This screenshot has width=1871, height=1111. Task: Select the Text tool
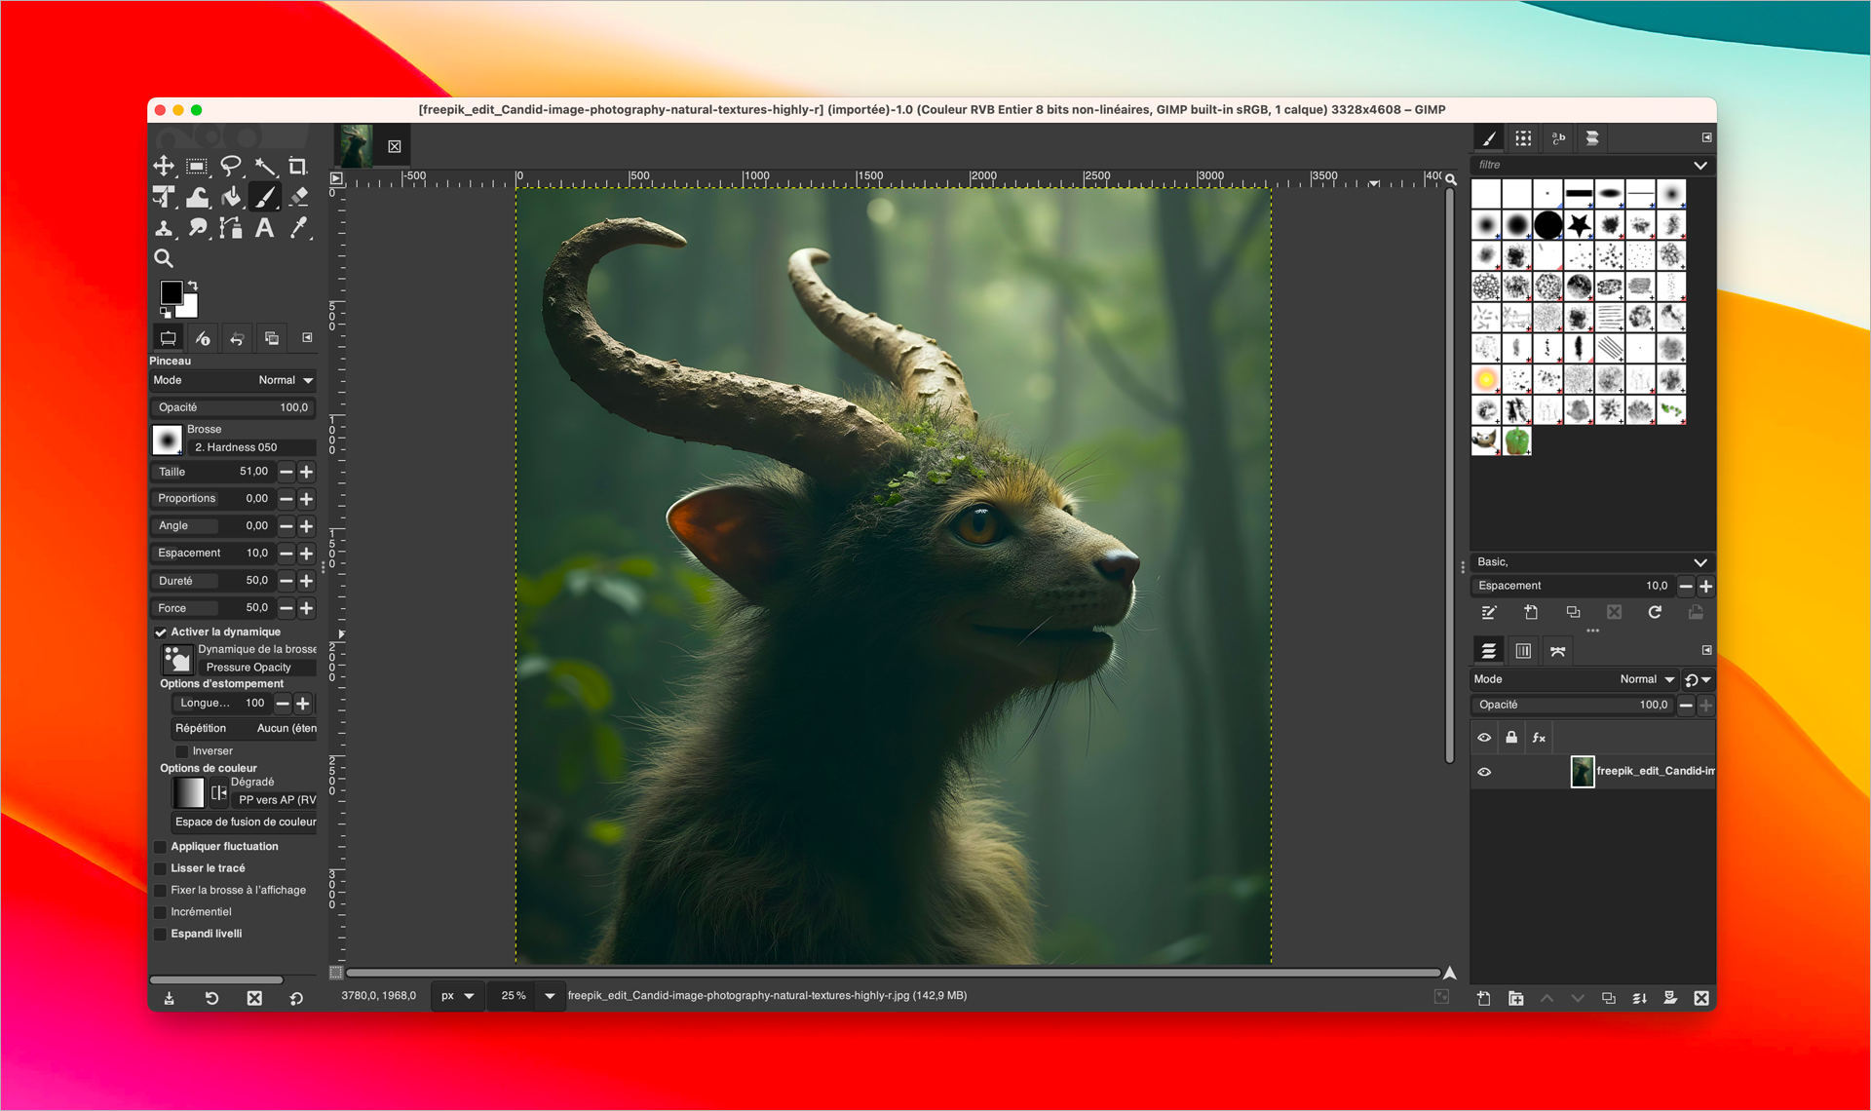[x=264, y=228]
